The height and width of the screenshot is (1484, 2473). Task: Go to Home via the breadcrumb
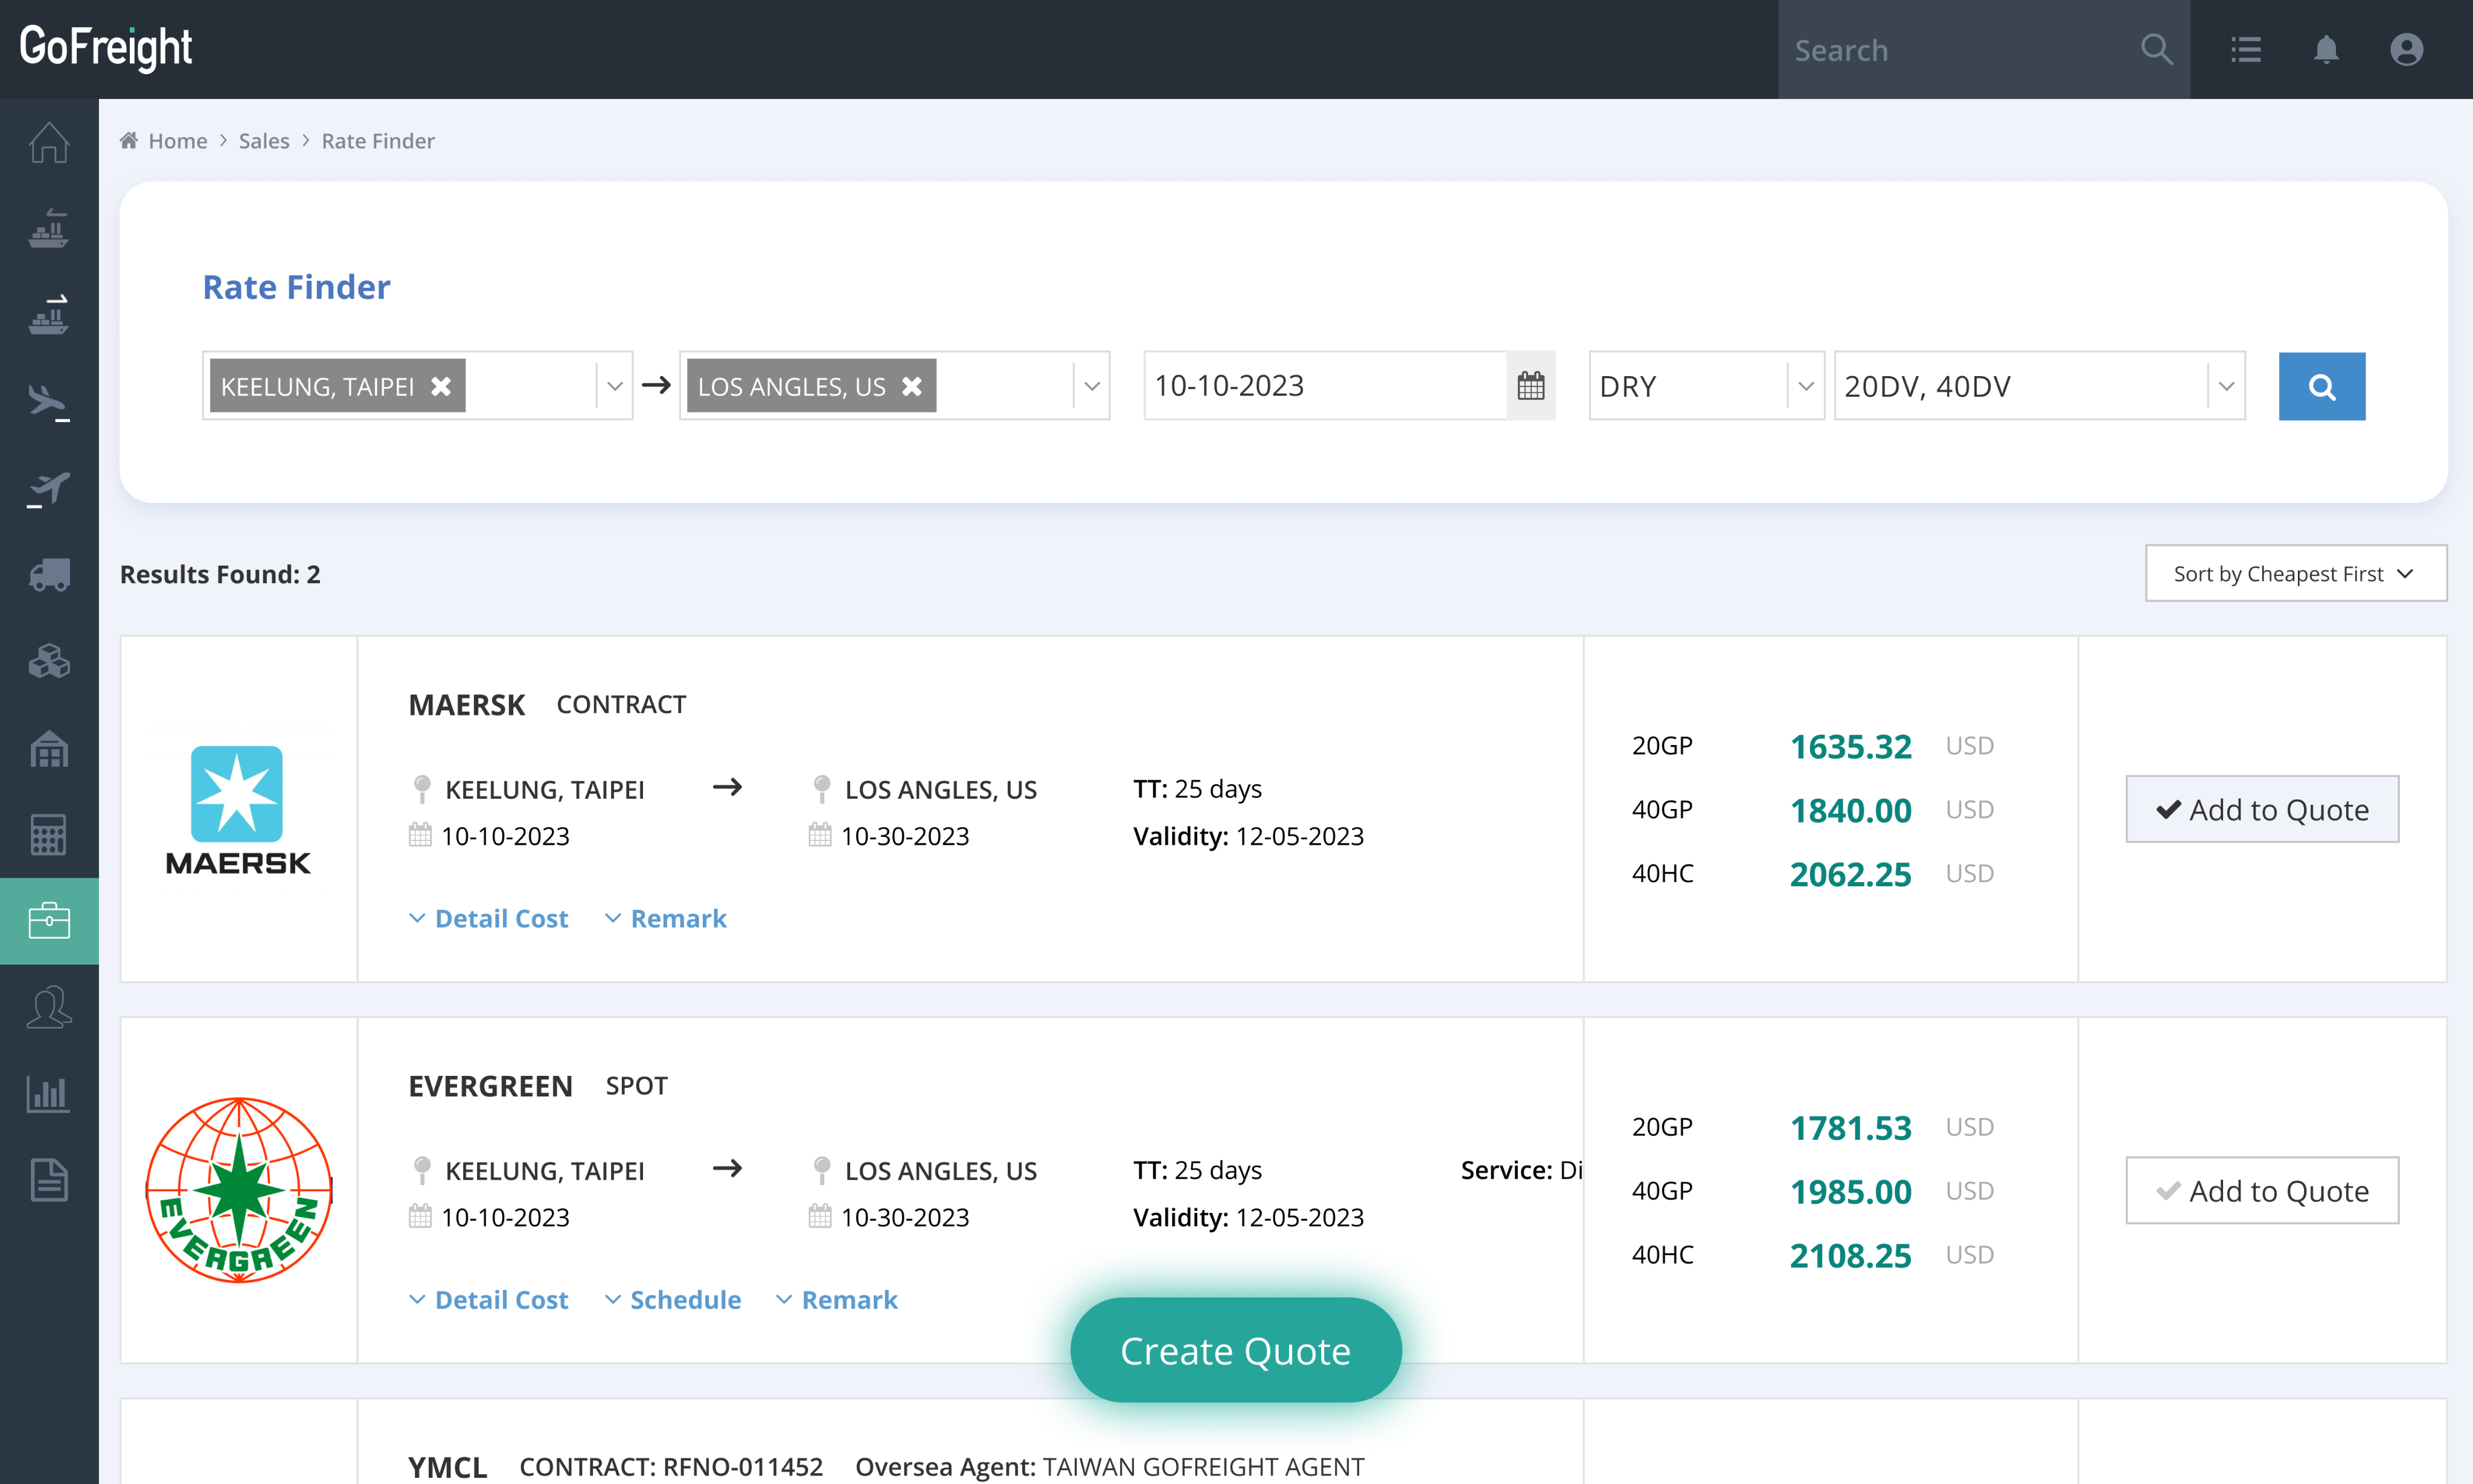pyautogui.click(x=178, y=141)
